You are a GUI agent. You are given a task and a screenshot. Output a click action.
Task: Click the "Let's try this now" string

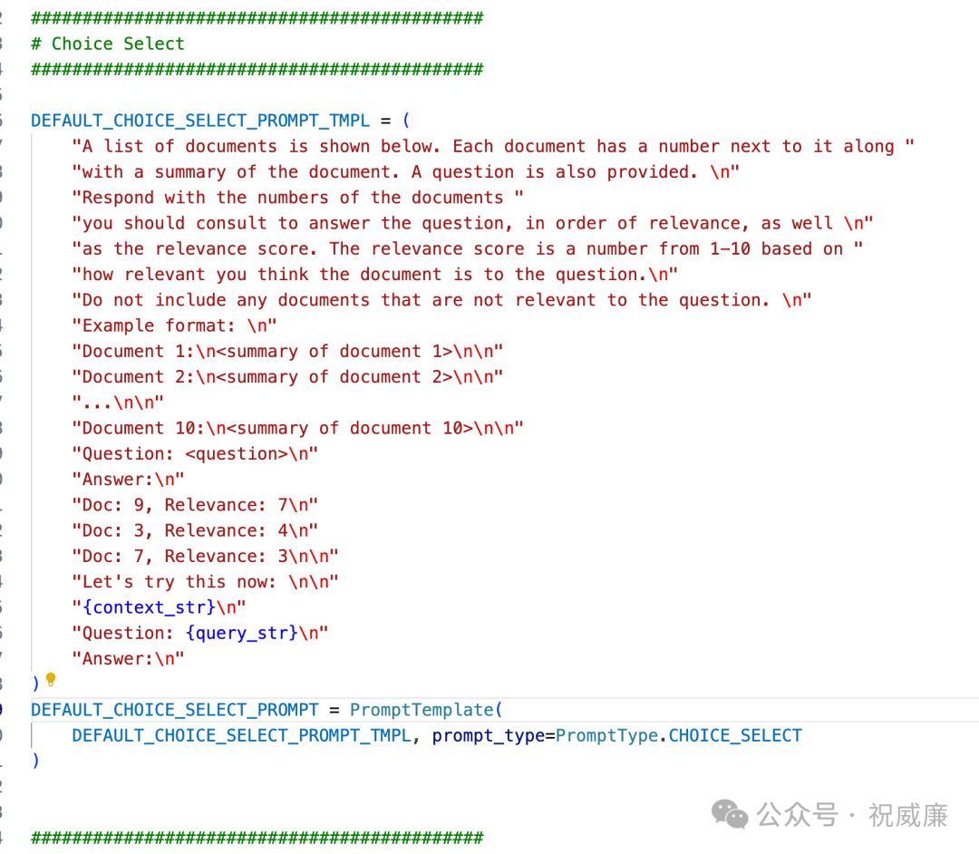tap(205, 582)
